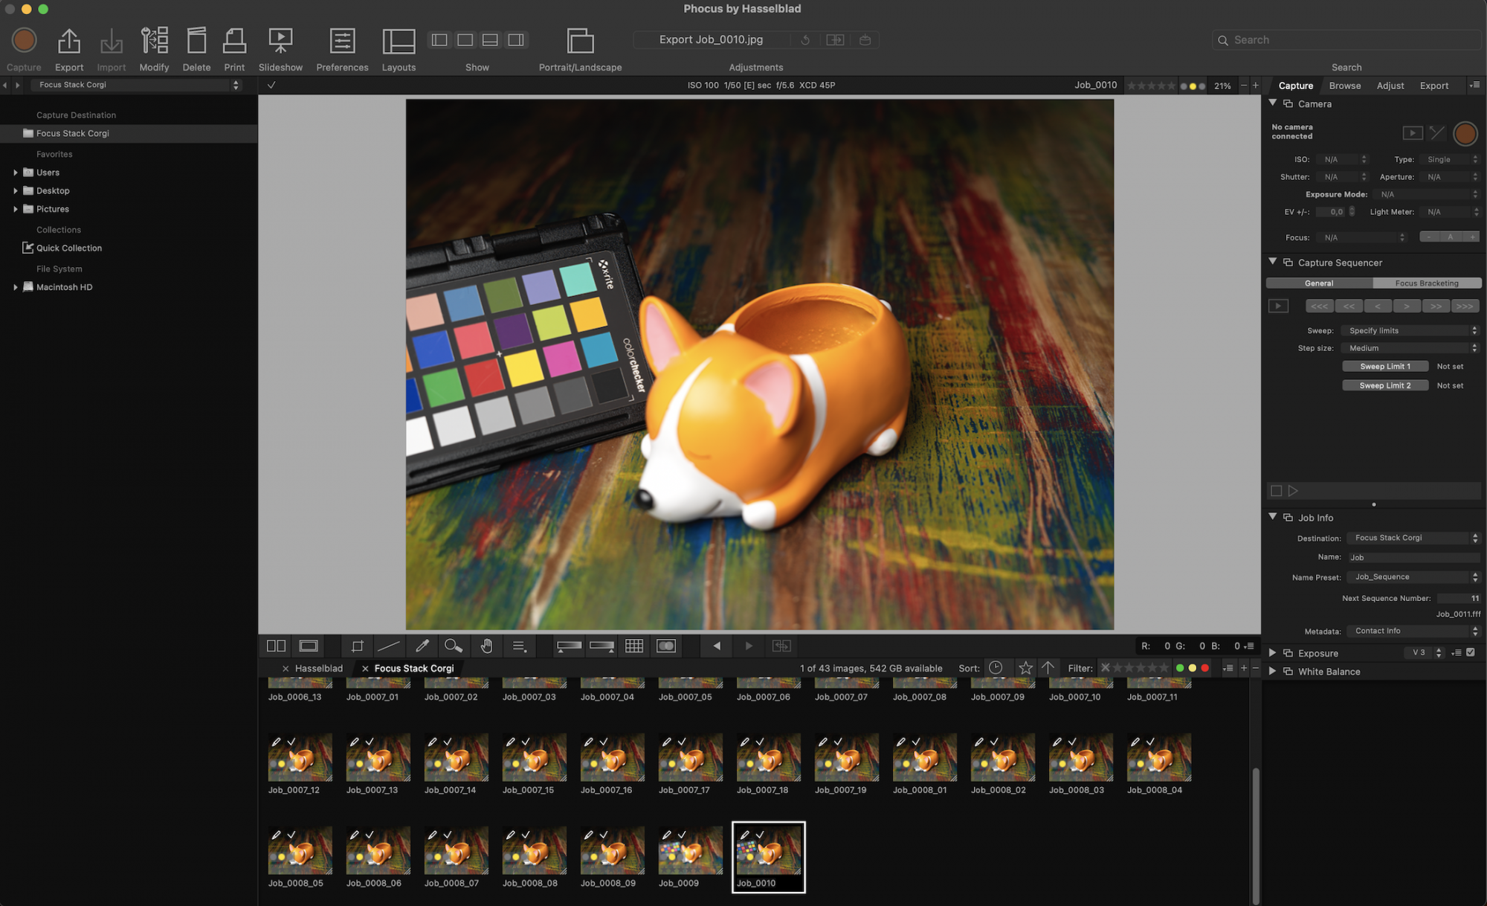This screenshot has width=1487, height=906.
Task: Click the reset adjustments icon
Action: (x=805, y=40)
